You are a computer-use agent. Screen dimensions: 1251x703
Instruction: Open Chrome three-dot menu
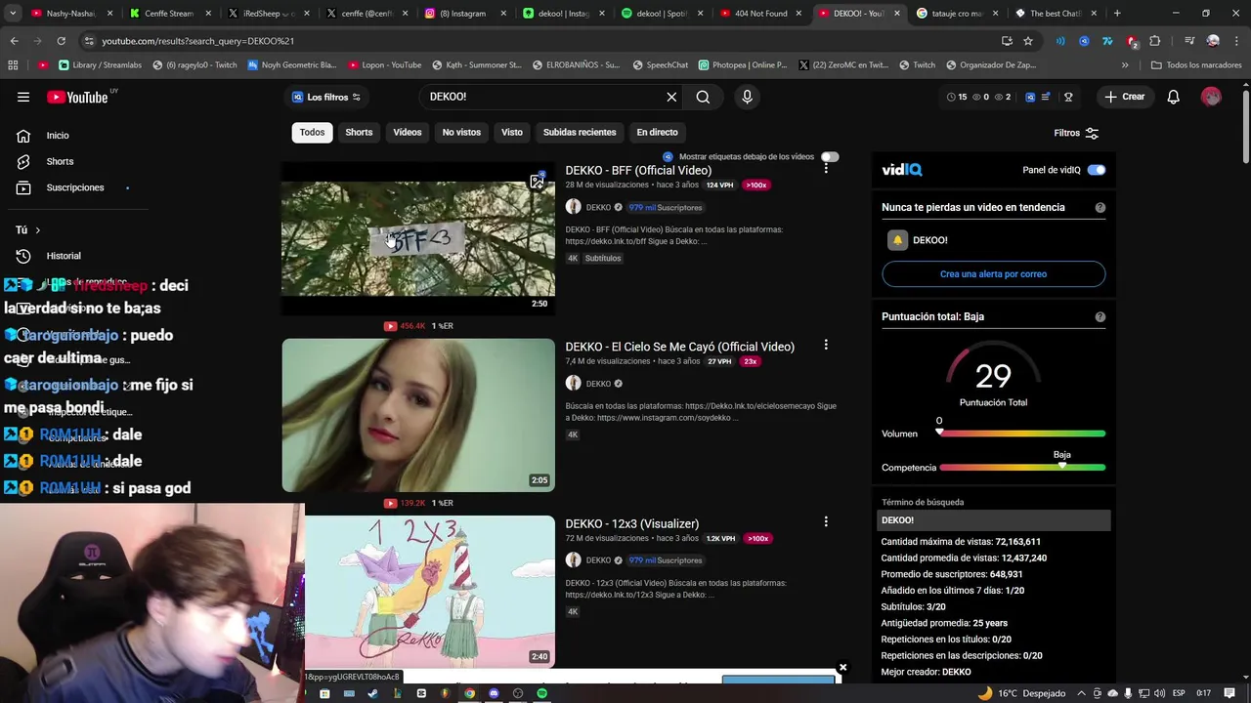pos(1235,41)
